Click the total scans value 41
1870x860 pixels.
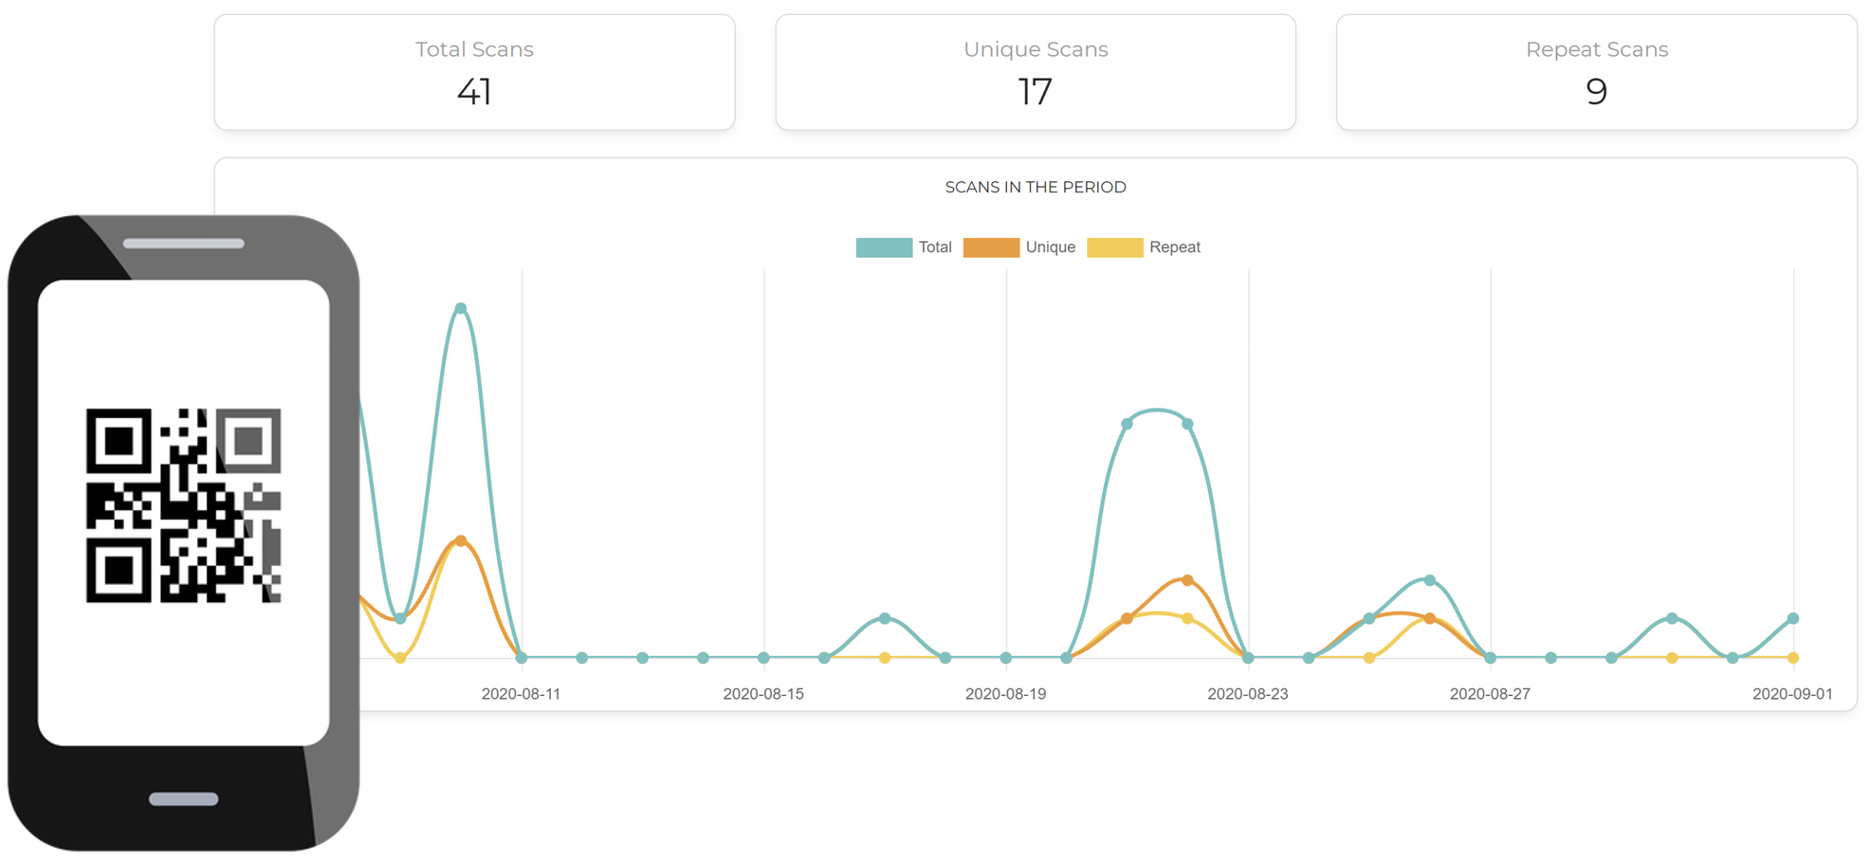[x=474, y=92]
